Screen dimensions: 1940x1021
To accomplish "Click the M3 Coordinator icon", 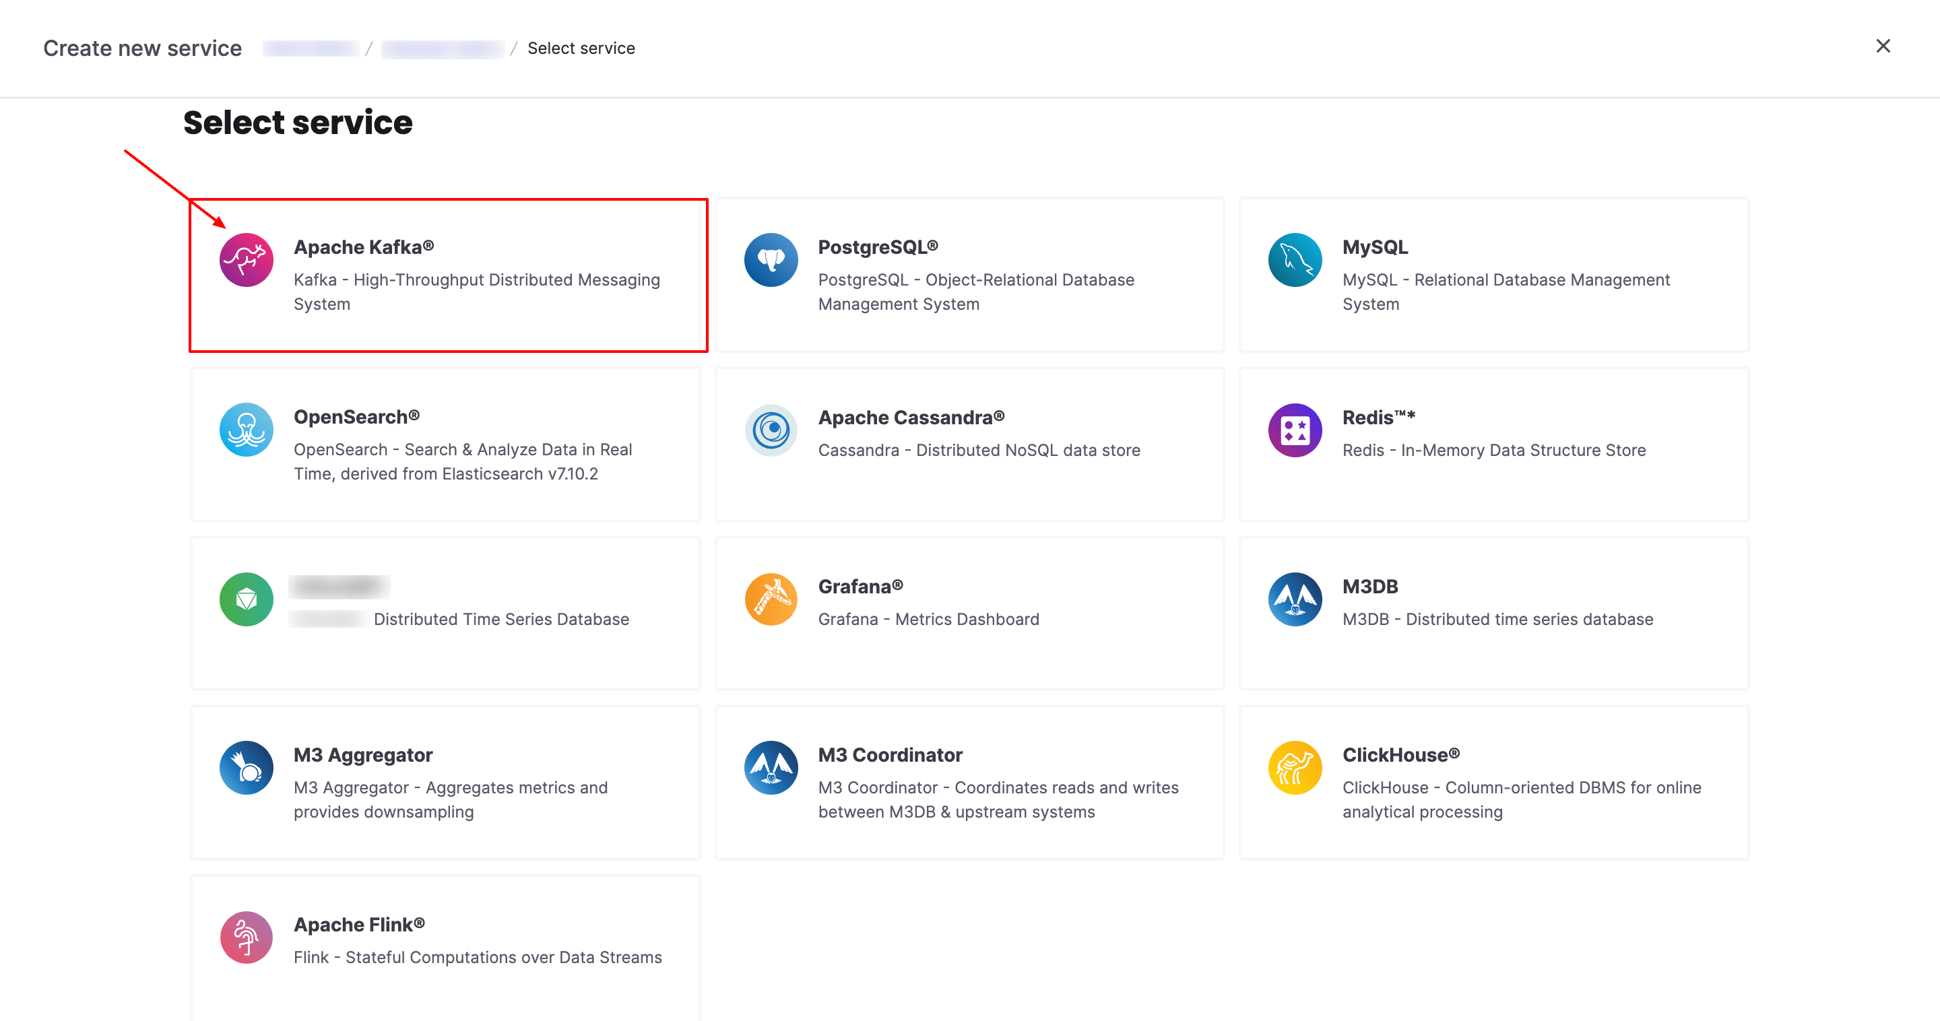I will point(771,768).
